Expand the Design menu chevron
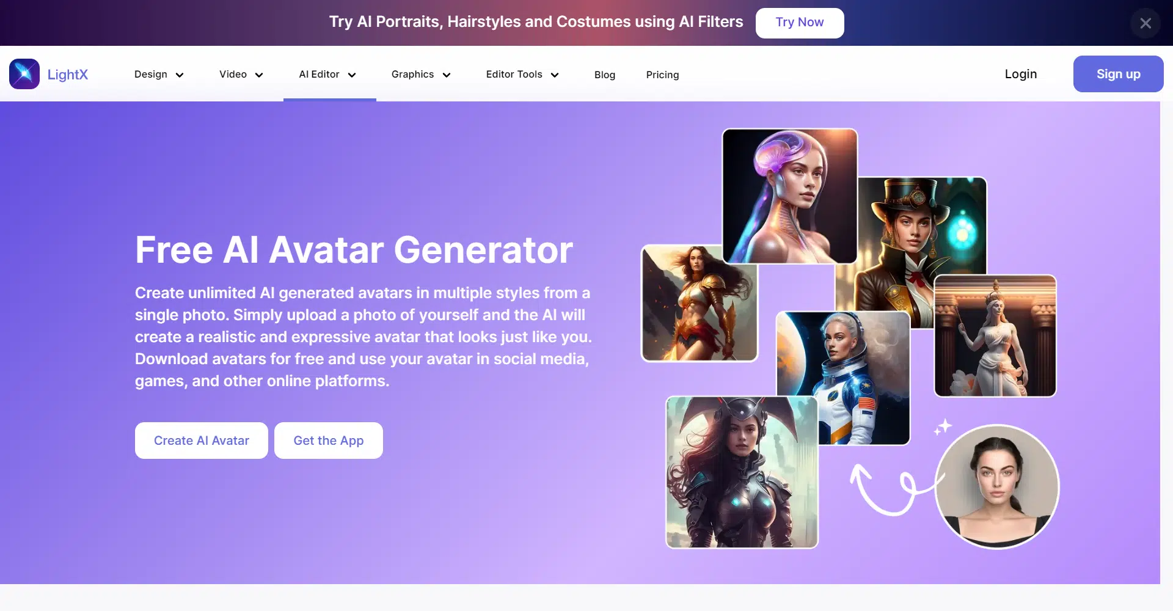The height and width of the screenshot is (611, 1173). click(180, 75)
